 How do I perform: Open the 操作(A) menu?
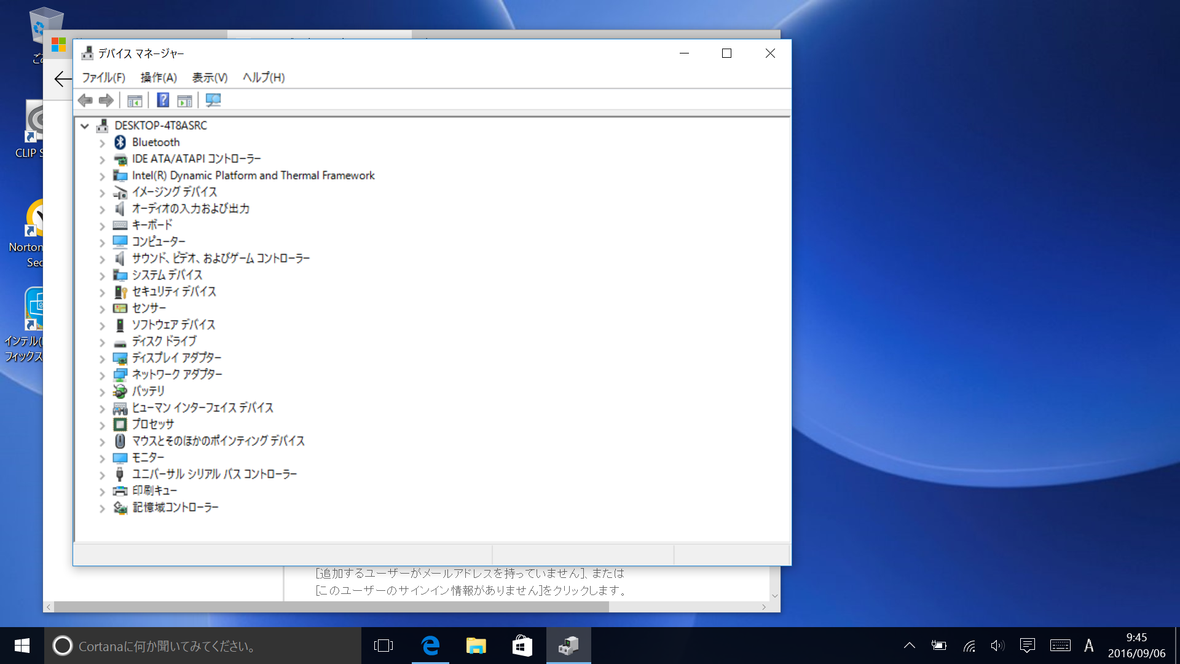(x=159, y=77)
